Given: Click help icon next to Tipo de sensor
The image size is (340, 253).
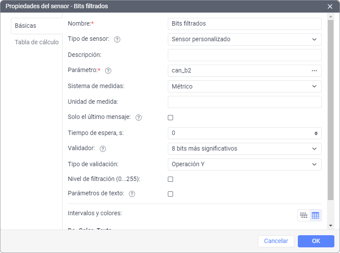Looking at the screenshot, I should (x=117, y=39).
